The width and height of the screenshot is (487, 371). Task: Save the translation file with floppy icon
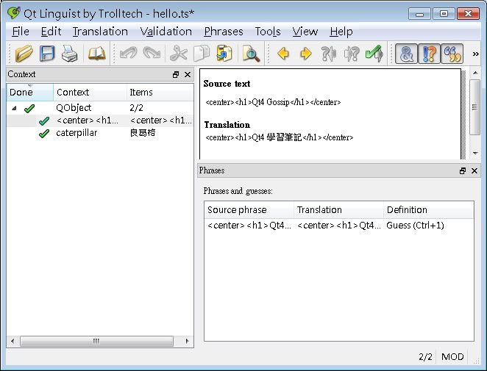click(47, 54)
